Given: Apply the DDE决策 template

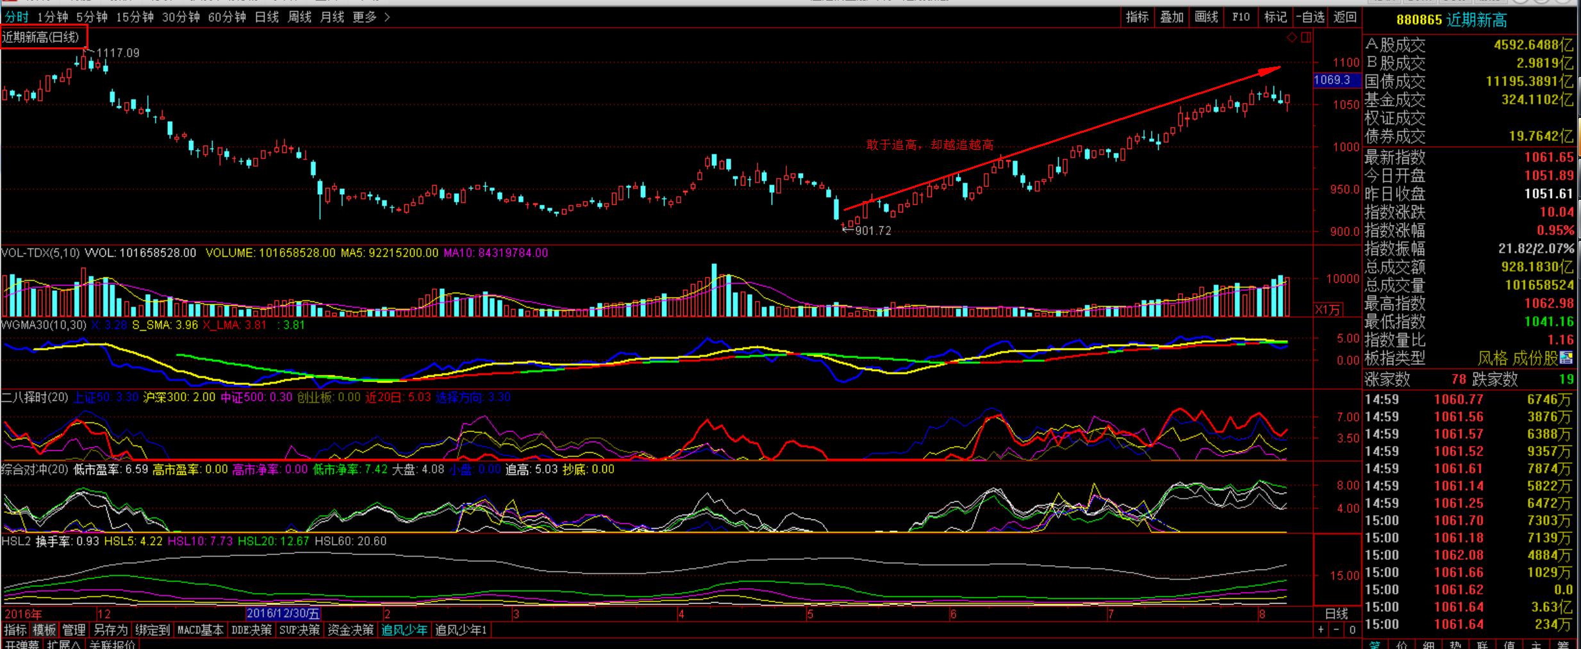Looking at the screenshot, I should [251, 630].
